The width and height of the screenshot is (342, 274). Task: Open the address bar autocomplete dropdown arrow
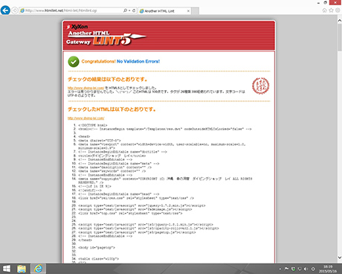(x=129, y=10)
